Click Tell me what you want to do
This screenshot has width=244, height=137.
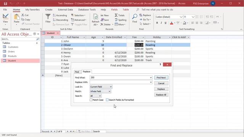click(x=157, y=10)
